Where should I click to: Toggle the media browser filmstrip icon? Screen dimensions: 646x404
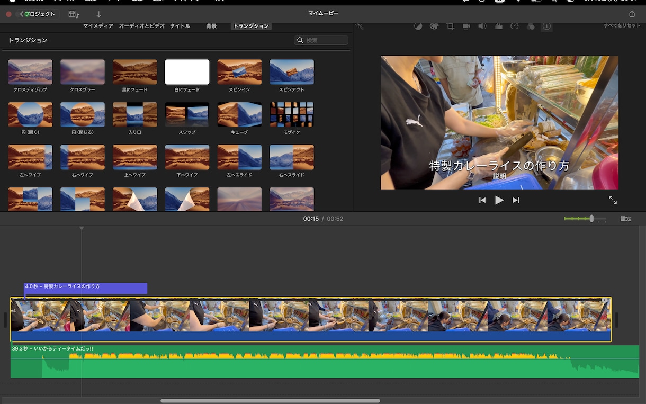pos(74,14)
